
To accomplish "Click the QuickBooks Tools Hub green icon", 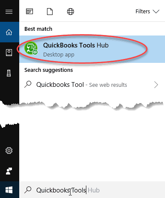I will pos(31,48).
